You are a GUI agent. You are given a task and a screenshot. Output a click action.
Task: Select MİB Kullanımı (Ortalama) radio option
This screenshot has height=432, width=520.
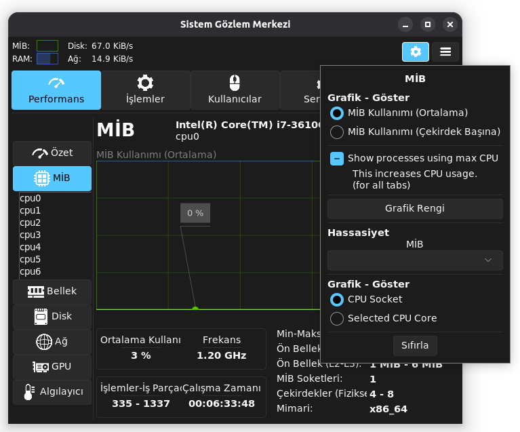(337, 113)
